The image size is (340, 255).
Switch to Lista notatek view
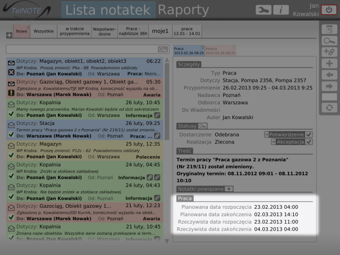coord(108,10)
